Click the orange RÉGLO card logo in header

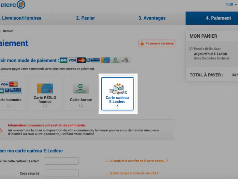[106, 60]
